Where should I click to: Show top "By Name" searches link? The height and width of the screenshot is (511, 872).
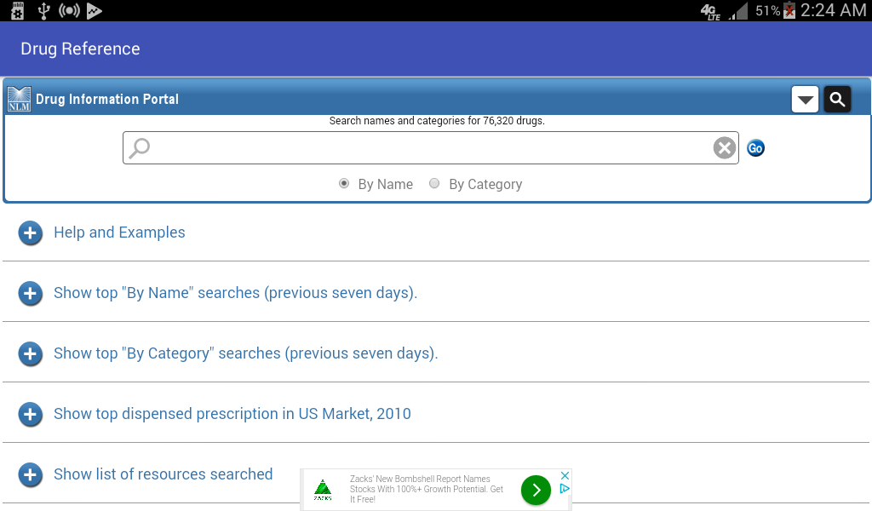point(235,293)
